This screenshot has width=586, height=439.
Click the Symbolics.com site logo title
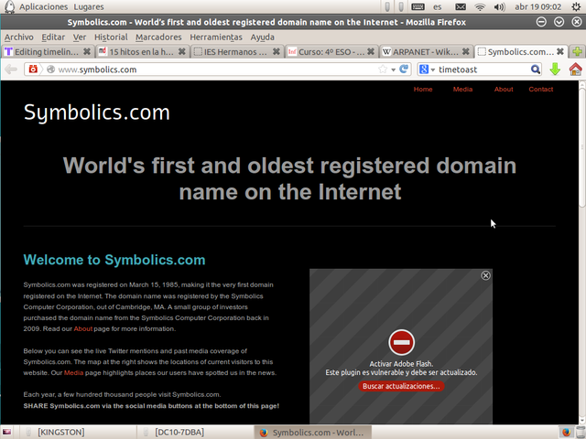97,112
